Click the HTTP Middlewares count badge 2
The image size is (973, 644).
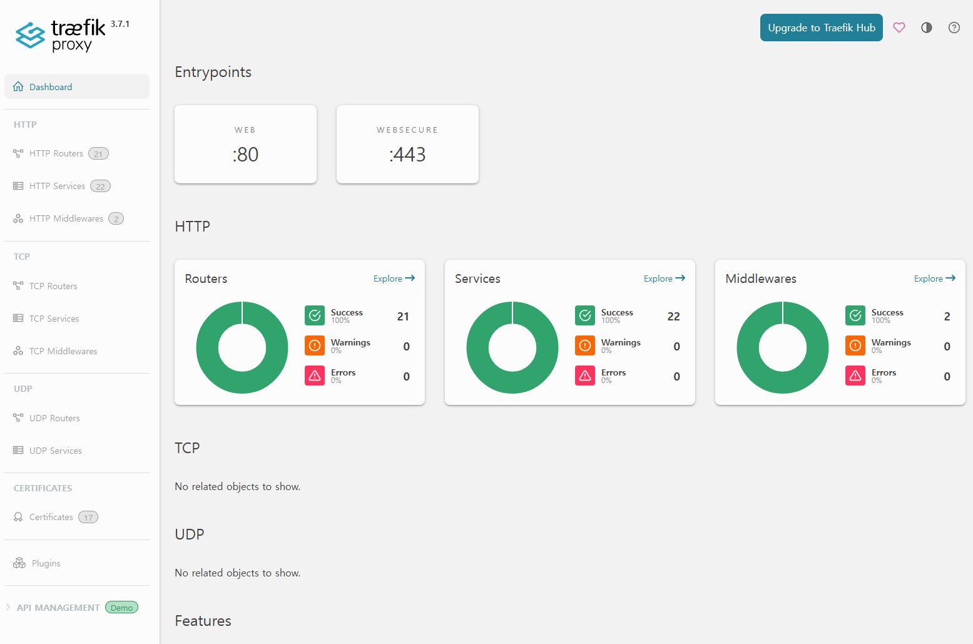coord(116,218)
